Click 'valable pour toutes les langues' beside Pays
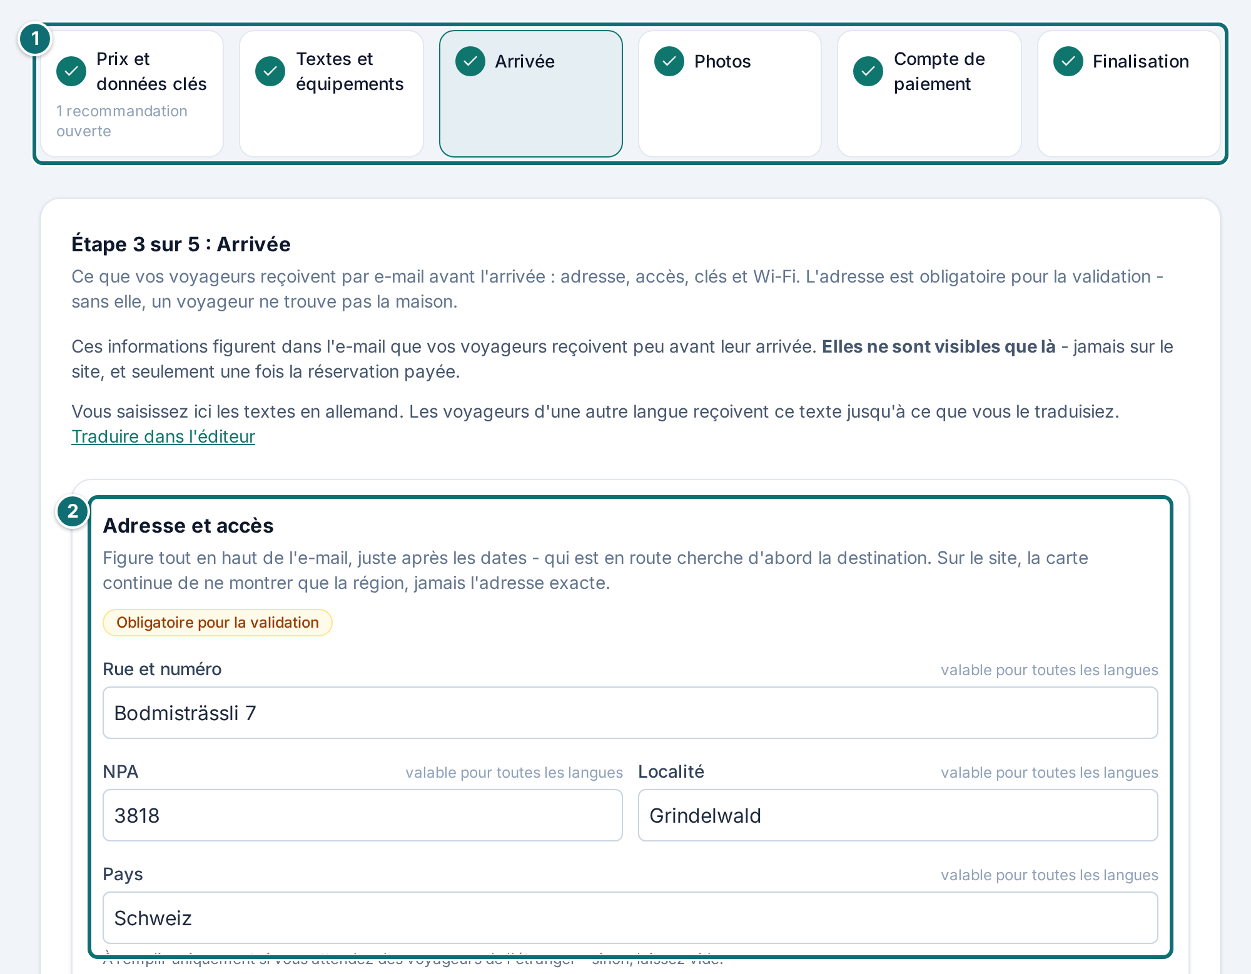1251x974 pixels. coord(1050,875)
